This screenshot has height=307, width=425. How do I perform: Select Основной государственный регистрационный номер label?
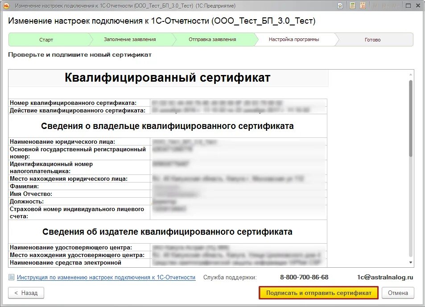click(78, 153)
